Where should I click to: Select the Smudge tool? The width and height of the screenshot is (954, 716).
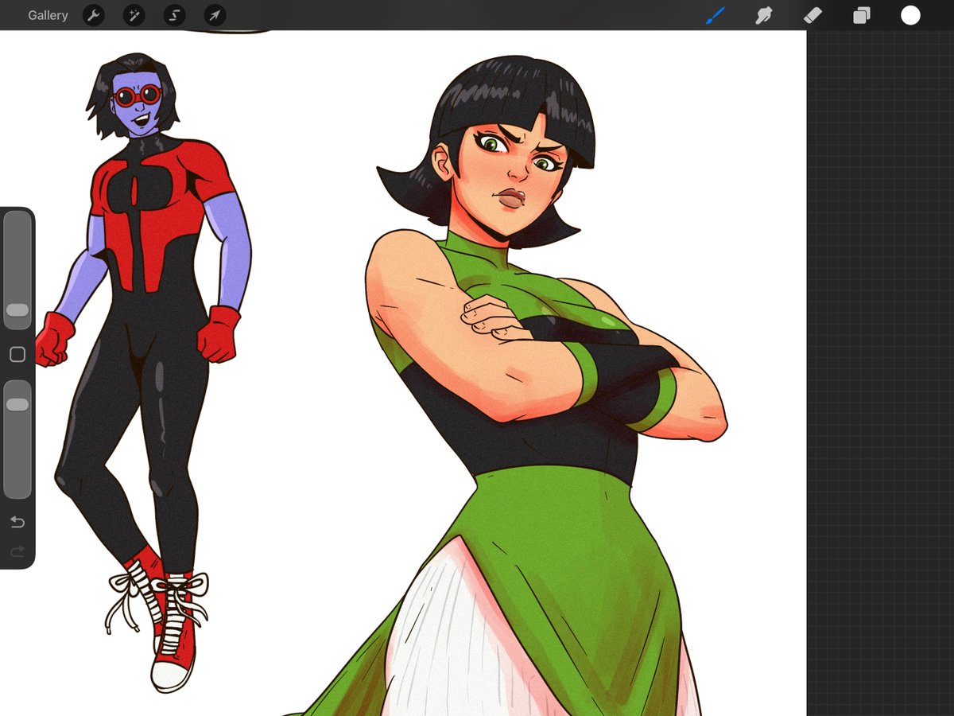tap(764, 15)
